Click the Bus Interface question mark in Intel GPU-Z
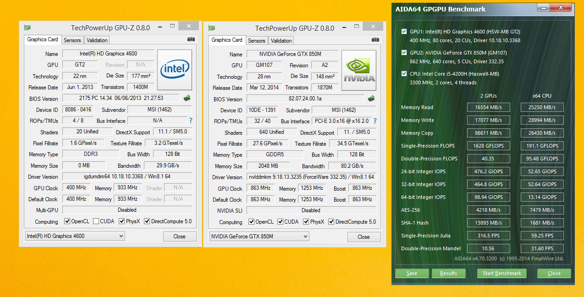584x297 pixels. coord(191,121)
